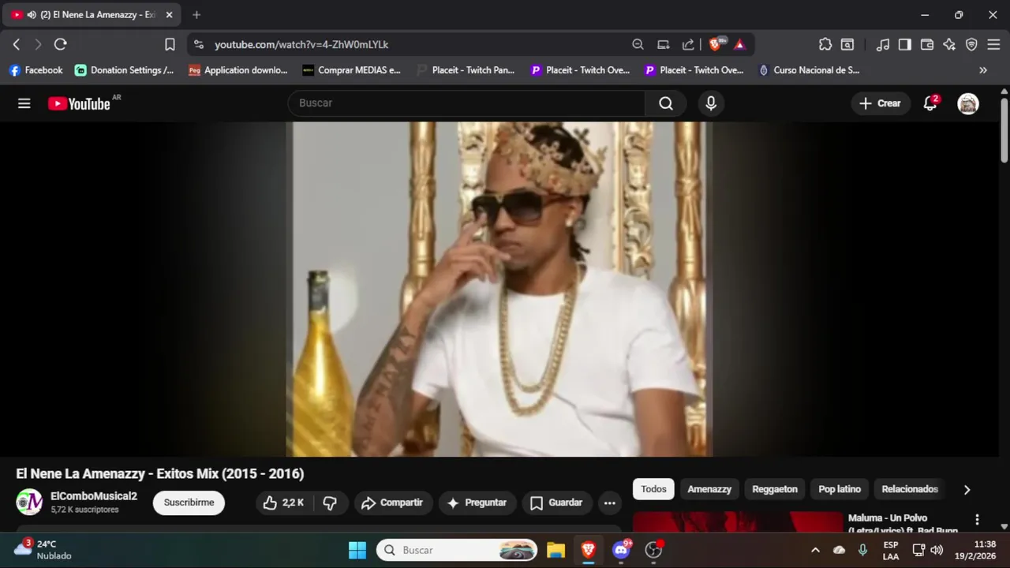Open the weather widget showing 24°C Nublado

[x=43, y=550]
